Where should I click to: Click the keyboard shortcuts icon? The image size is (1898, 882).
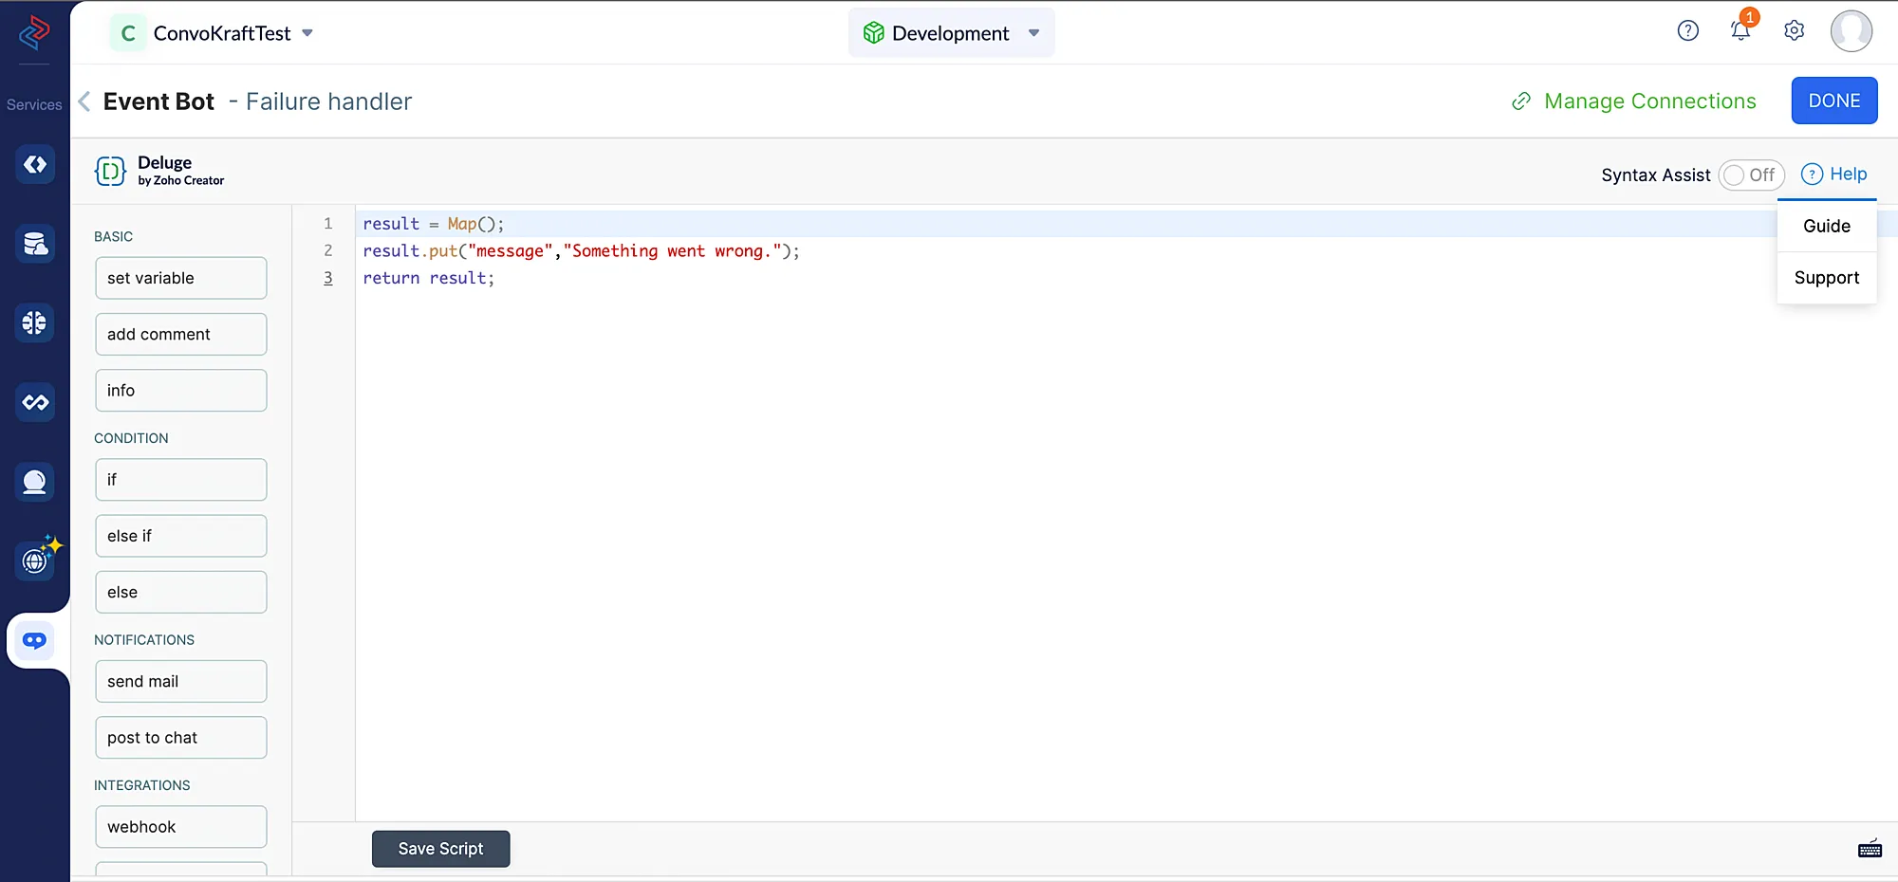[1870, 849]
